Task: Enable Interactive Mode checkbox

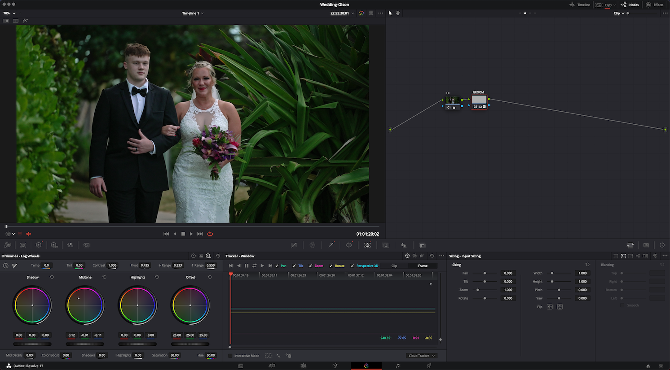Action: 230,356
